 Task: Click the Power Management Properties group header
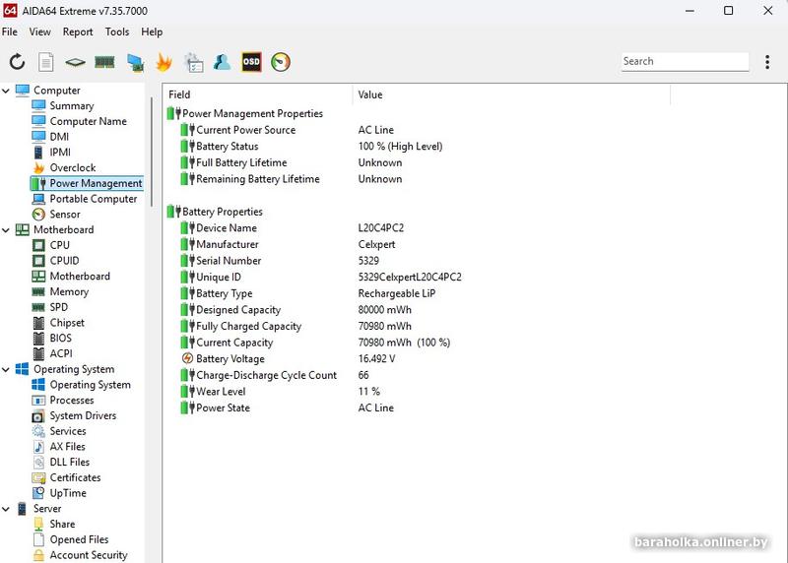coord(245,113)
